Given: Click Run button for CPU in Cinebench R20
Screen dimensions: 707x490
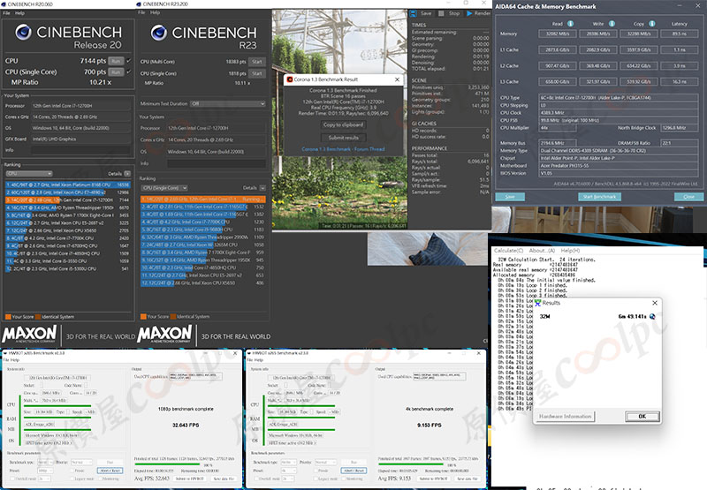Looking at the screenshot, I should (116, 61).
